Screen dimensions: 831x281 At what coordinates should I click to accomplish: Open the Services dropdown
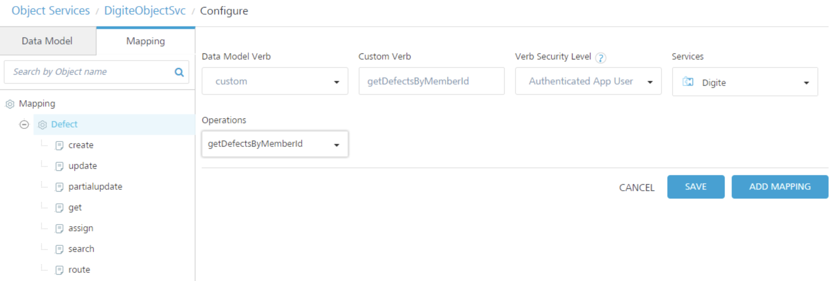coord(745,82)
